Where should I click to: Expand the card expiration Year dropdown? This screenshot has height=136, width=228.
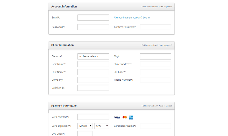pos(102,126)
